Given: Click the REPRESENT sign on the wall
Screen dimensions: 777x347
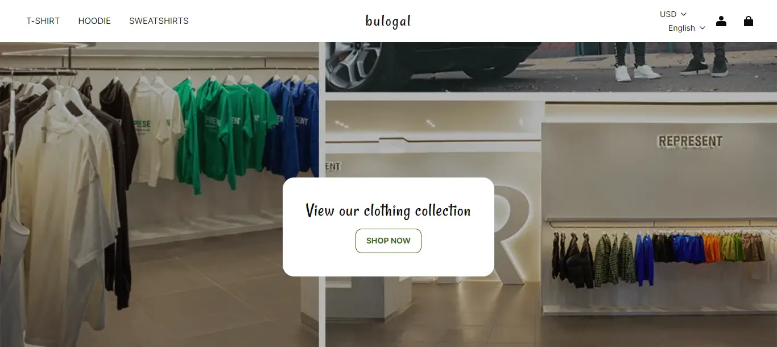Looking at the screenshot, I should point(690,141).
